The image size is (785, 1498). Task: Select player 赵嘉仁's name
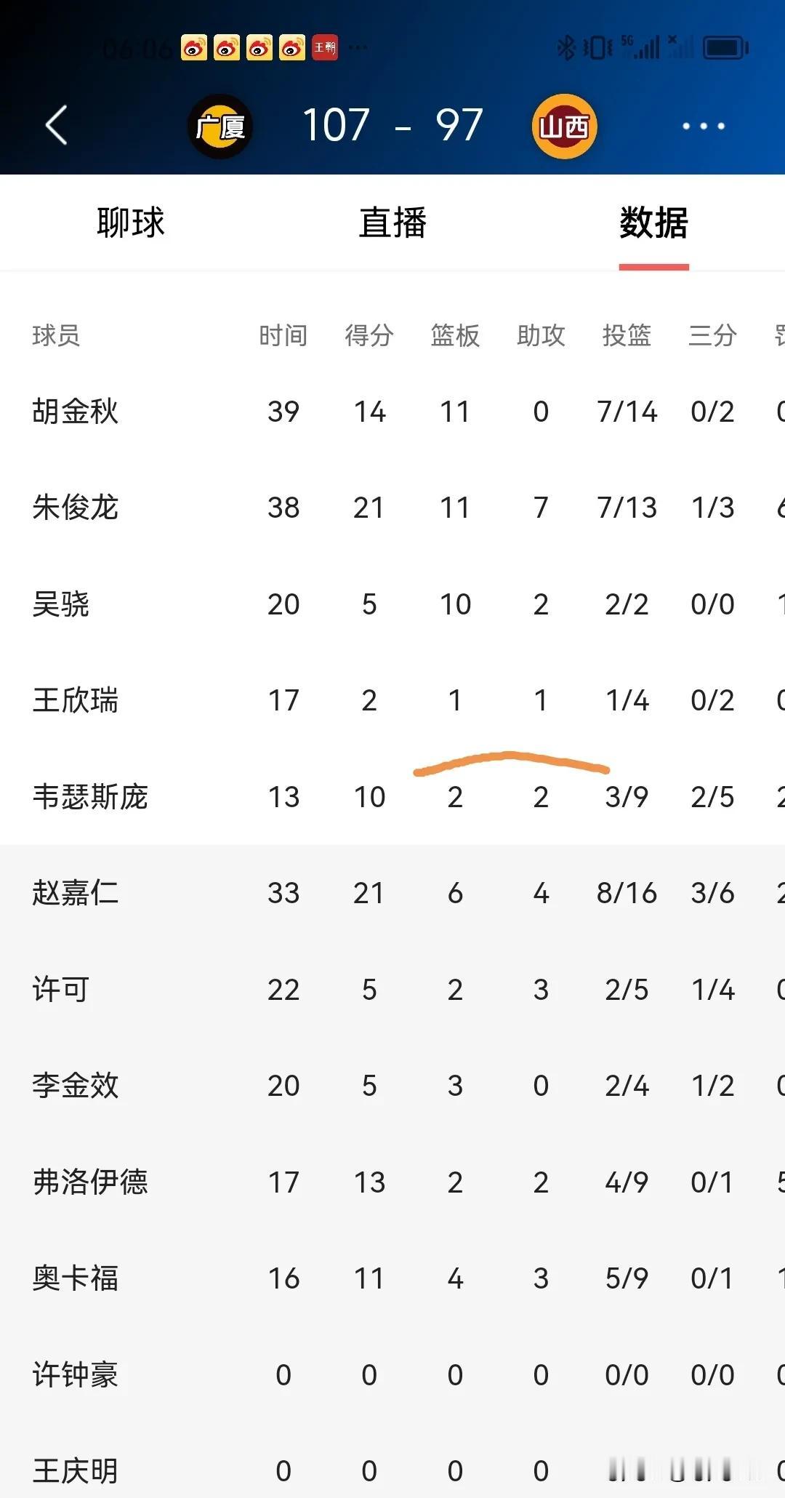coord(75,893)
